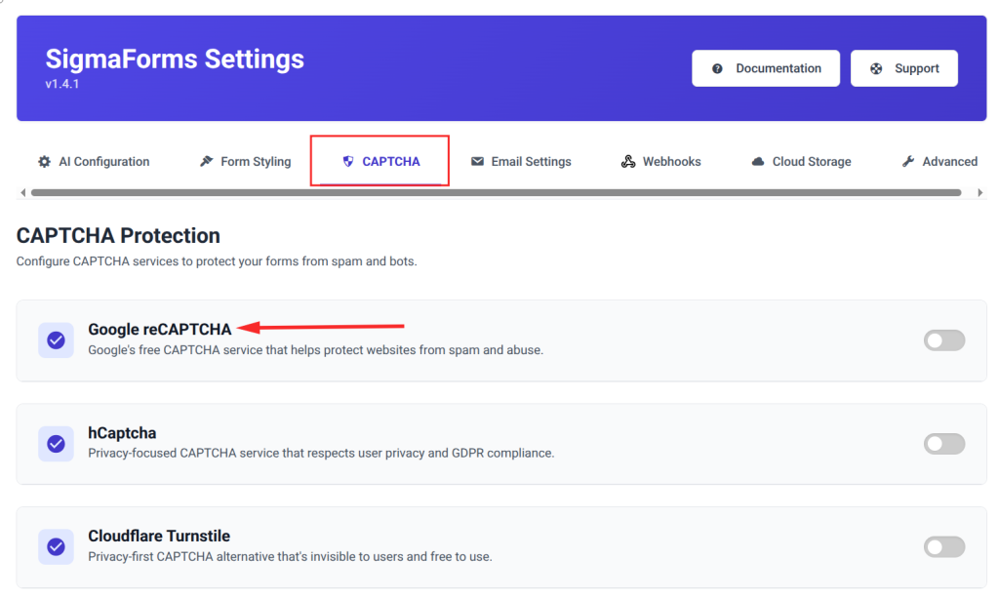The image size is (999, 599).
Task: Click the Support button
Action: coord(904,68)
